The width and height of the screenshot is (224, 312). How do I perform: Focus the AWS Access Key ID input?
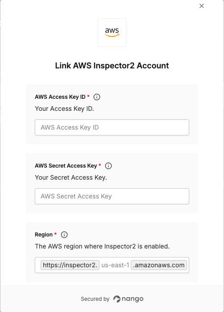point(112,127)
